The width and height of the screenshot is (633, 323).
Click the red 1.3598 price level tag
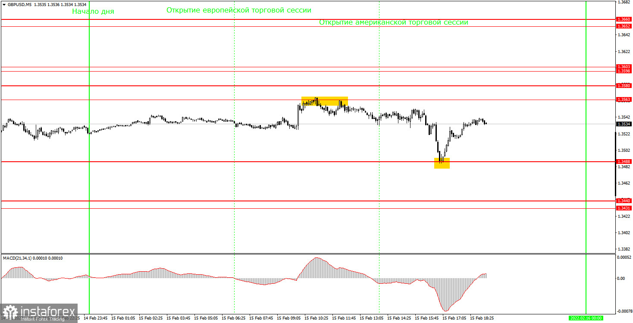coord(624,71)
